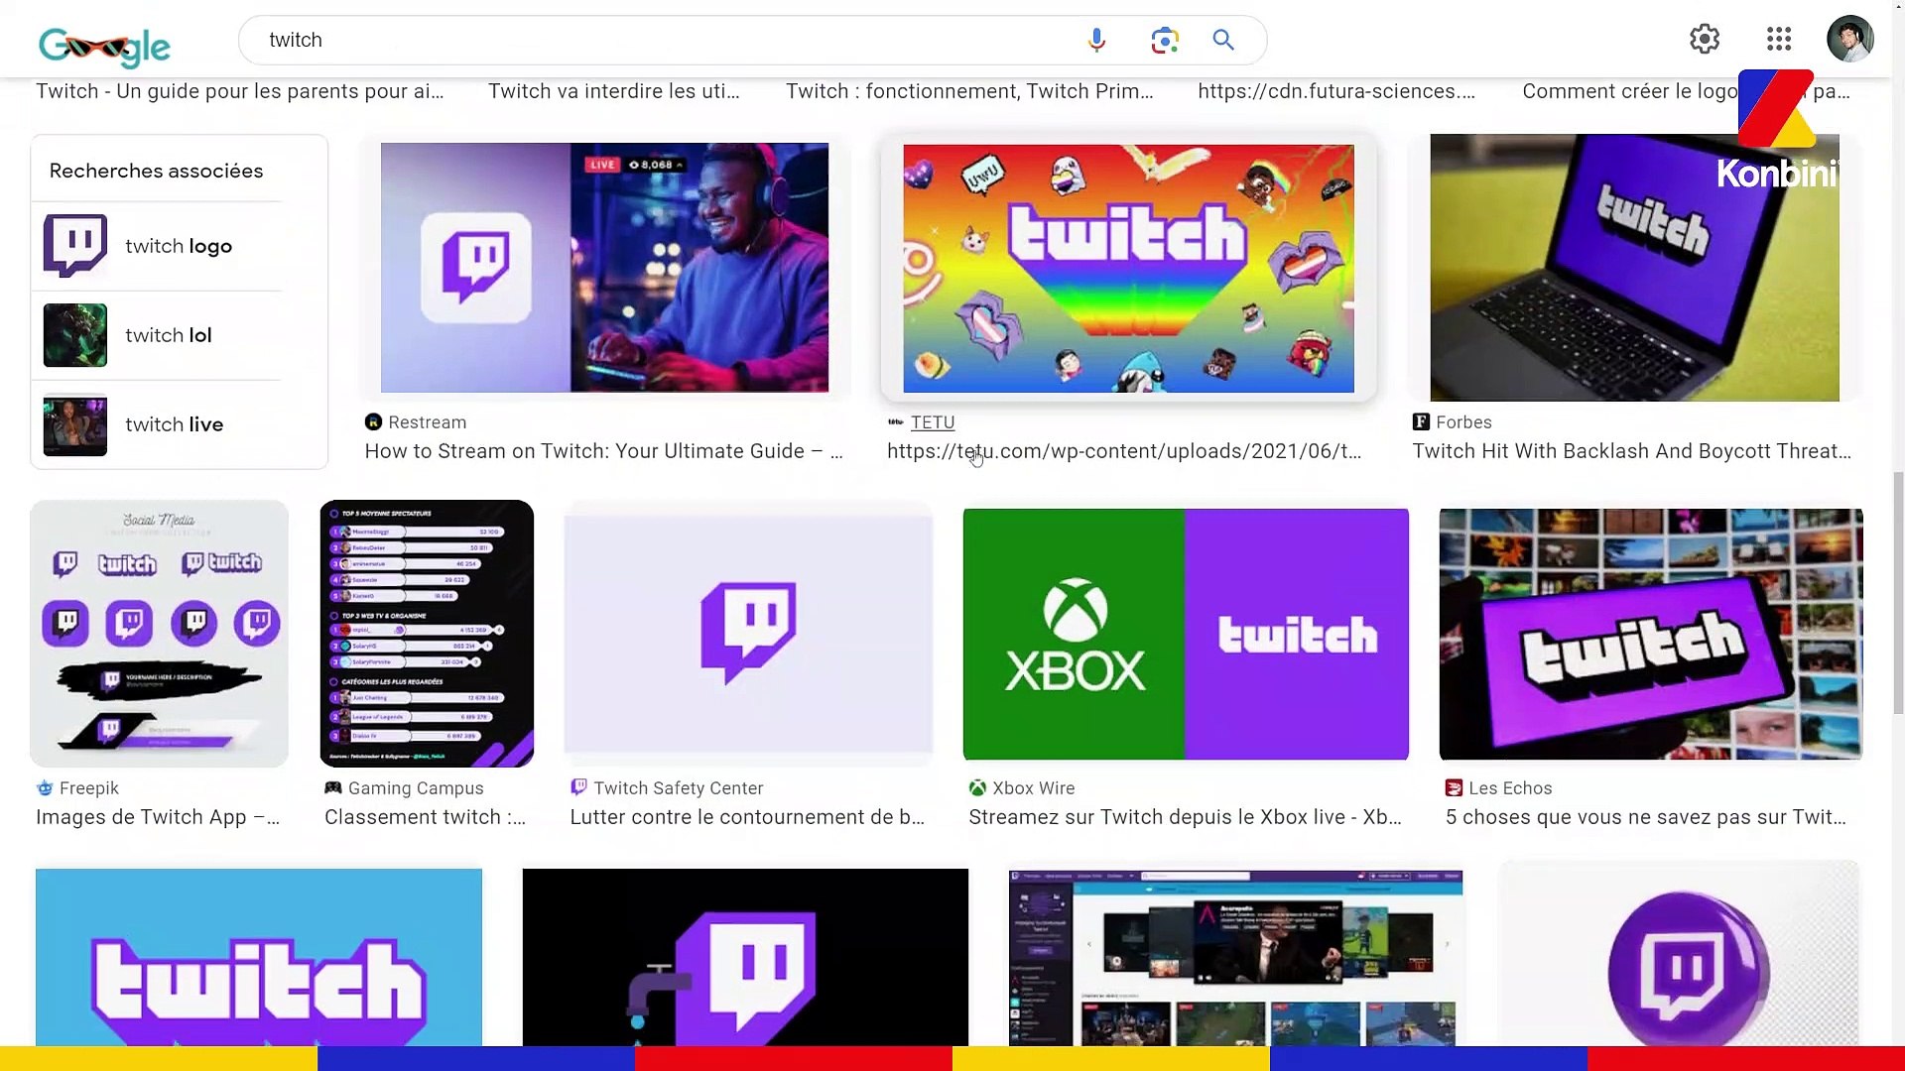Click the Les Echos favicon icon
The image size is (1905, 1071).
coord(1454,788)
